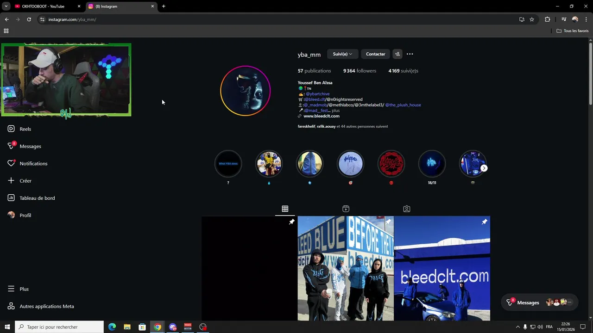Click the Contacter button
Image resolution: width=593 pixels, height=333 pixels.
point(375,54)
